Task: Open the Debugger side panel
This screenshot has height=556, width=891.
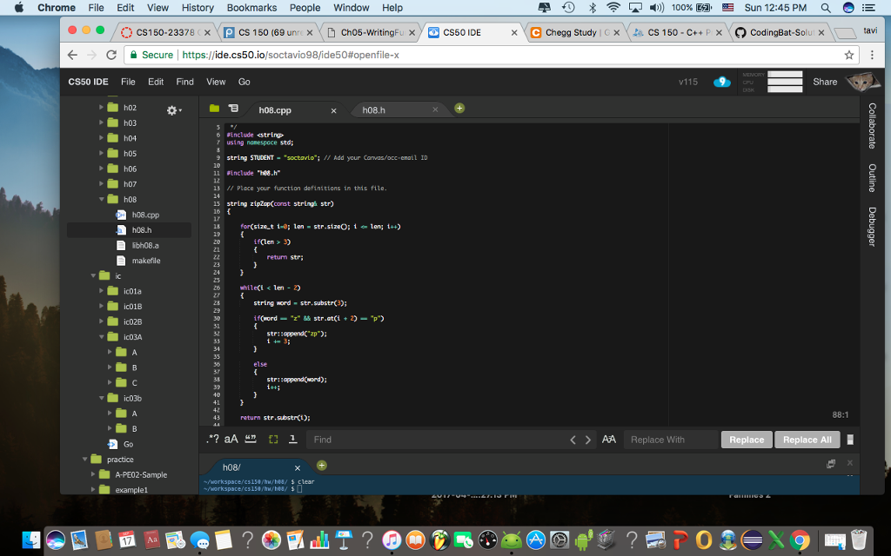Action: tap(872, 227)
